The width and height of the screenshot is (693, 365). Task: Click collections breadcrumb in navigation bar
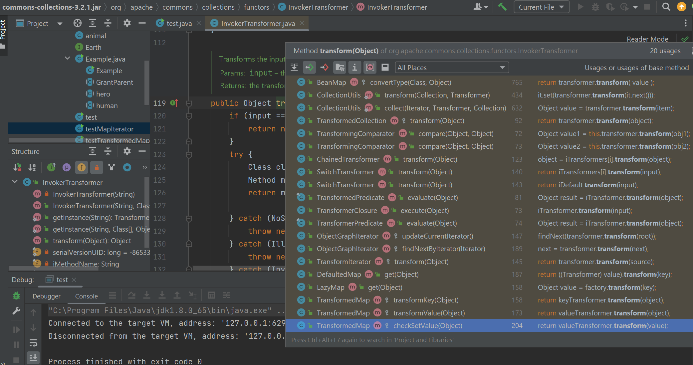[x=218, y=7]
